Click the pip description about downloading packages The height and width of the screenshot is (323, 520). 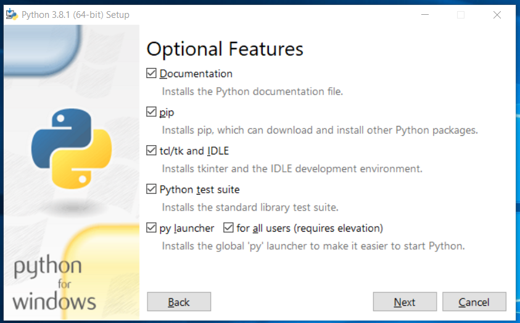[320, 130]
